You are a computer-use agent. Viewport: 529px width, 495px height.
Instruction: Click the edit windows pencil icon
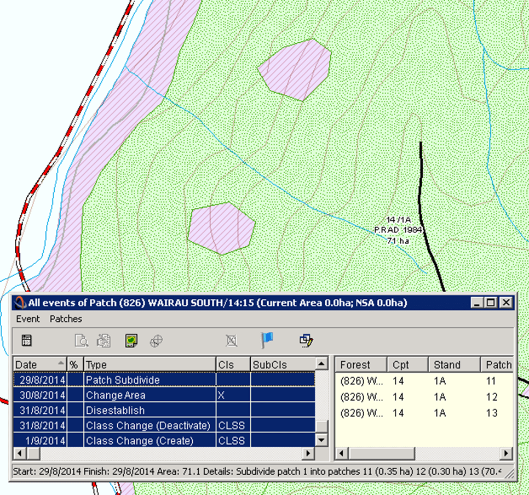coord(306,340)
